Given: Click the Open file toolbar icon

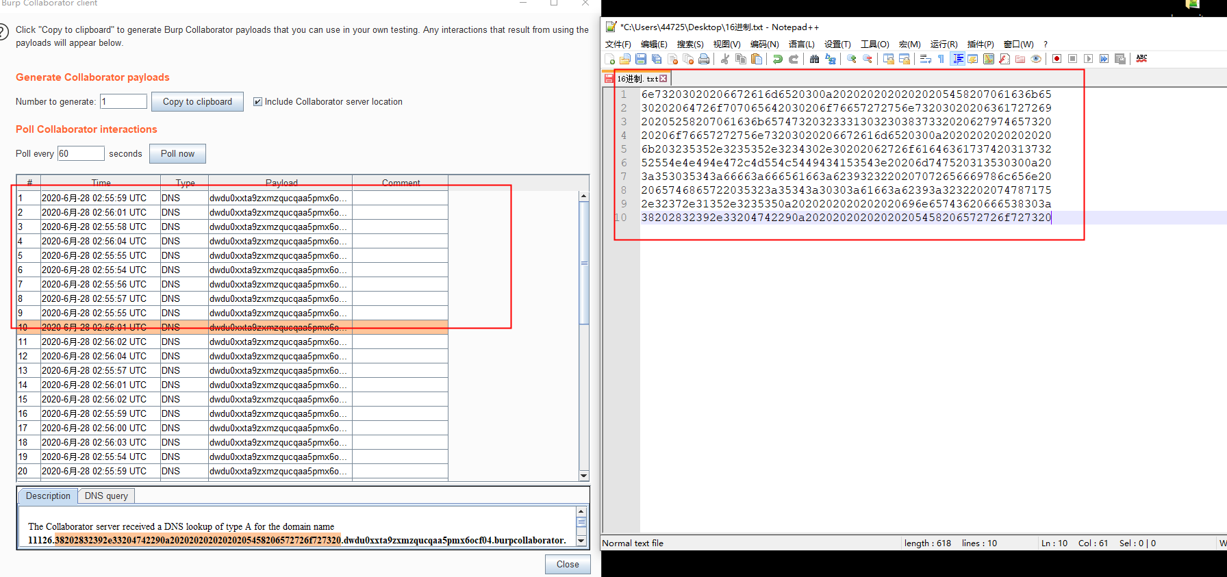Looking at the screenshot, I should coord(625,59).
